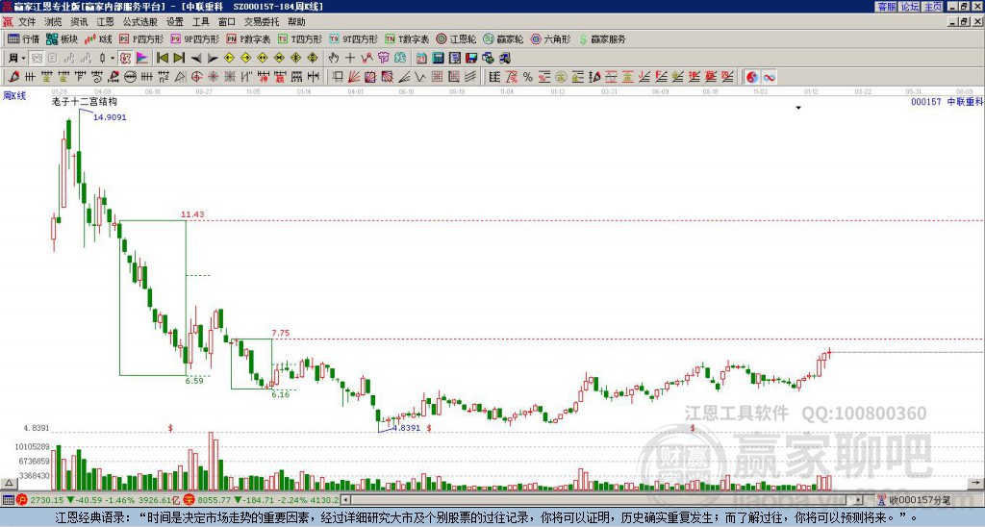Click the 000157 中联重科 stock label
The width and height of the screenshot is (985, 527).
947,101
